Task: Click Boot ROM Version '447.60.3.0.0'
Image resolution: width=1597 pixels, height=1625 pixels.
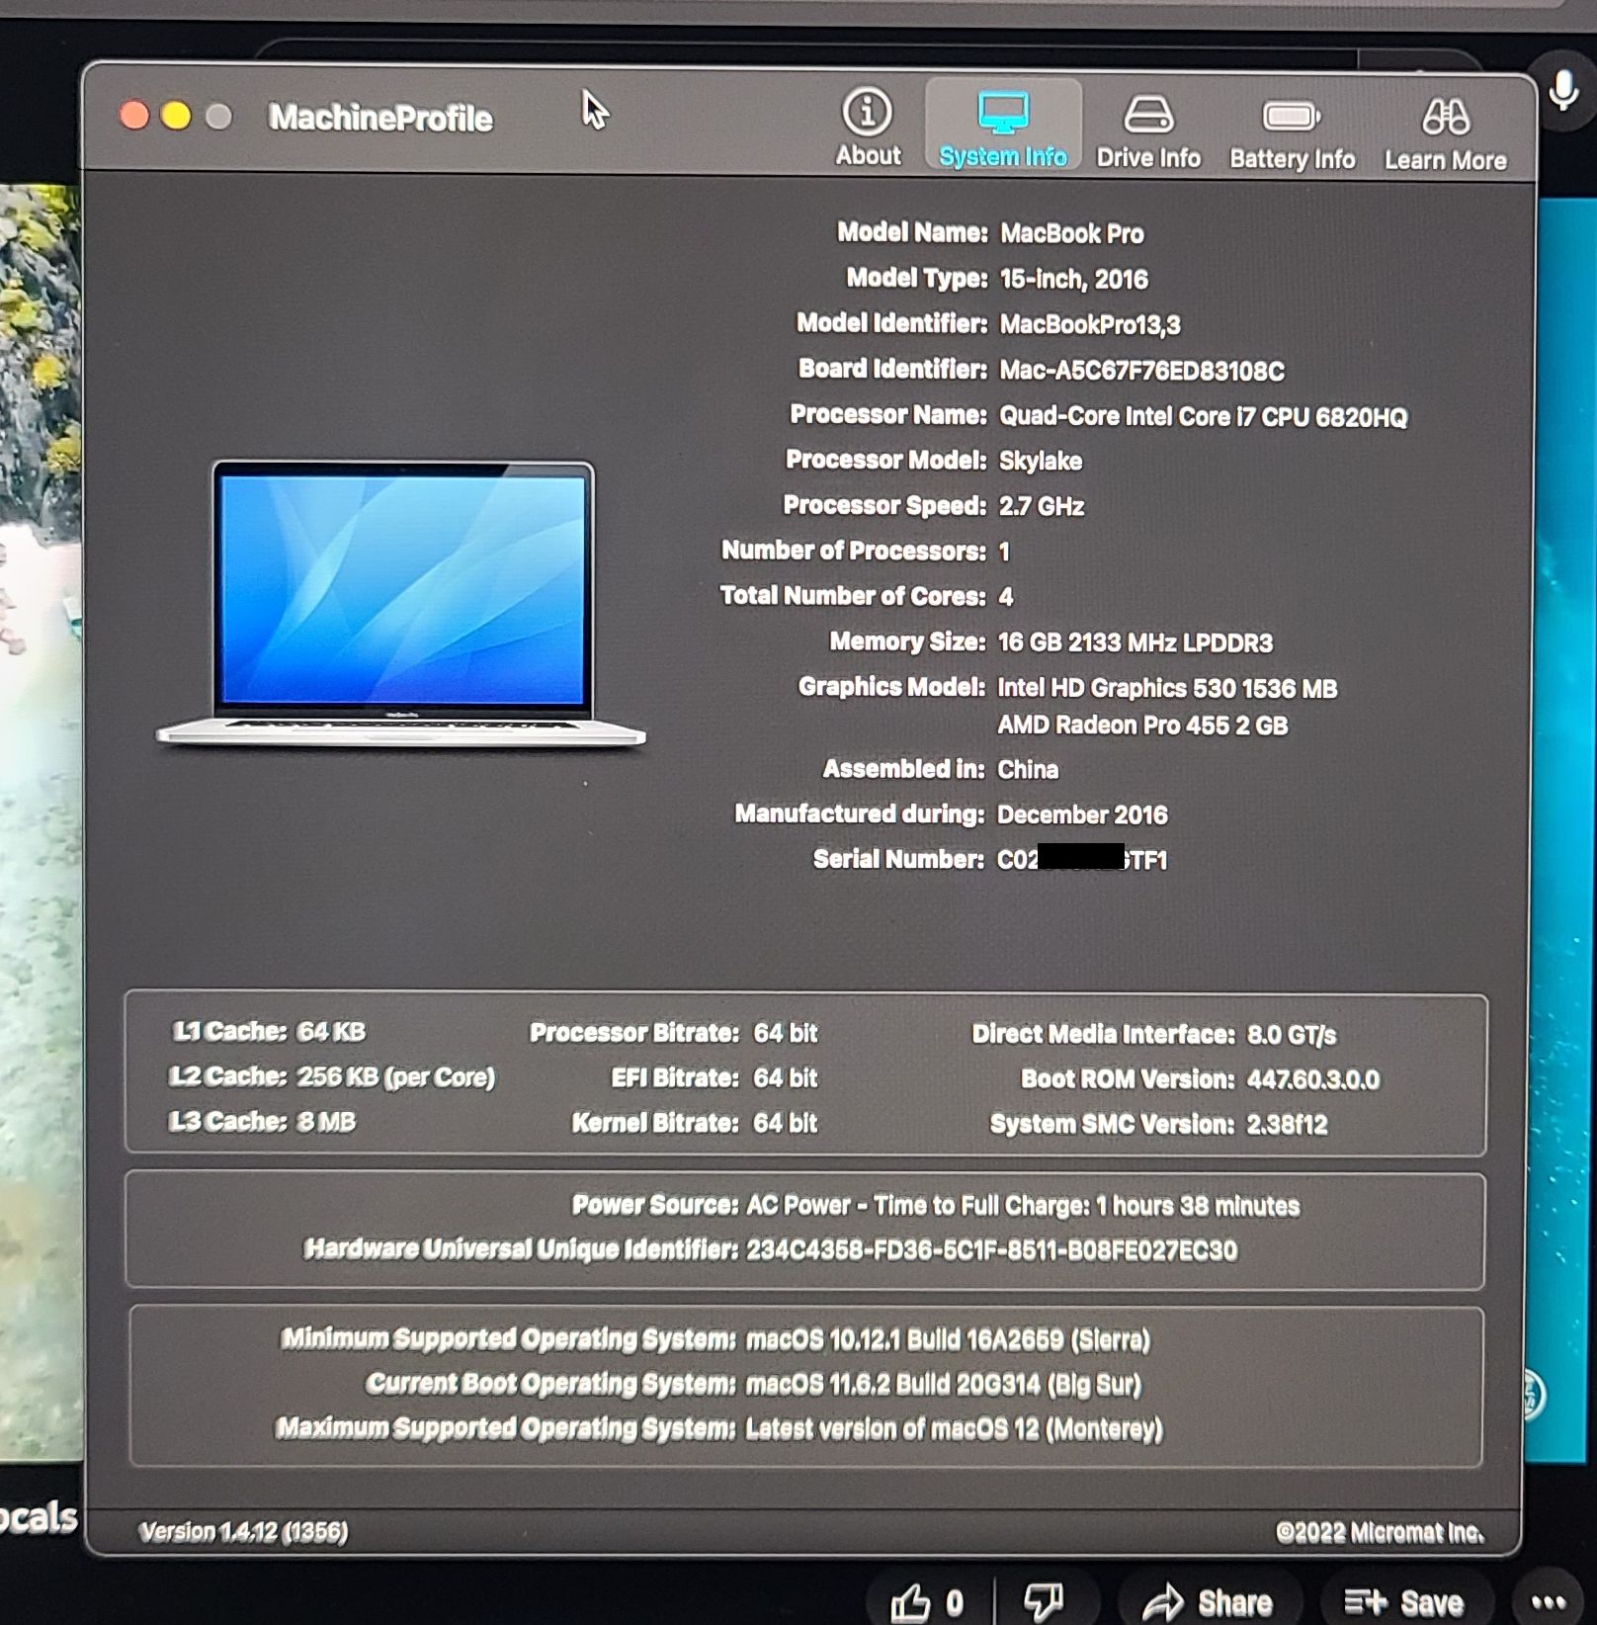Action: 1312,1079
